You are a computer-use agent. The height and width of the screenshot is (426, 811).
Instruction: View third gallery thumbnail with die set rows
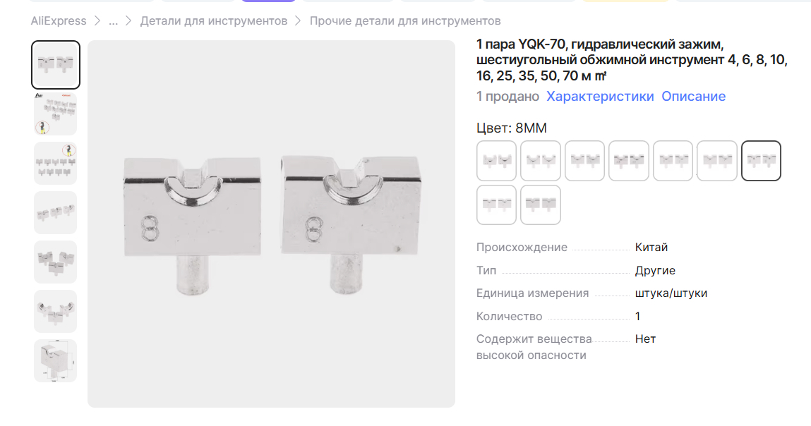(55, 164)
